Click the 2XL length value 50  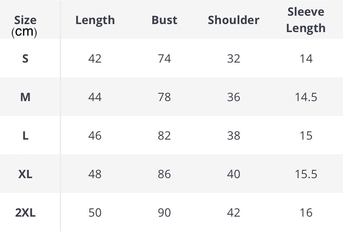[x=95, y=213]
